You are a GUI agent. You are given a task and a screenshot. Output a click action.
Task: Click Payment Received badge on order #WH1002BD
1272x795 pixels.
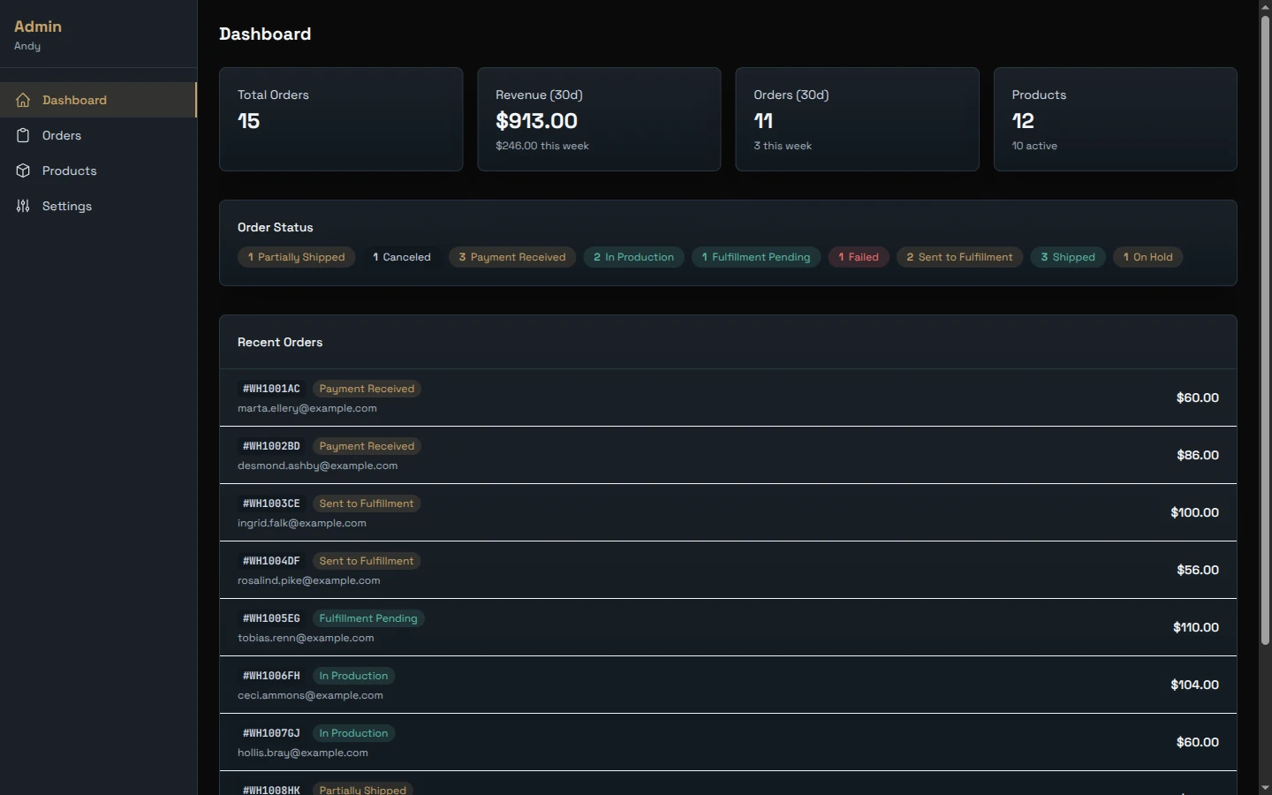[367, 446]
